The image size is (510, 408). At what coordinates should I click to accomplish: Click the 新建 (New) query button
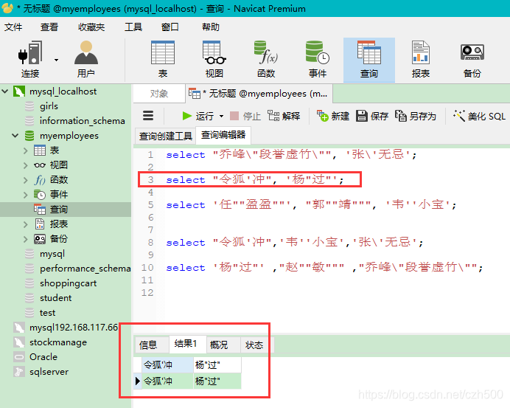333,116
